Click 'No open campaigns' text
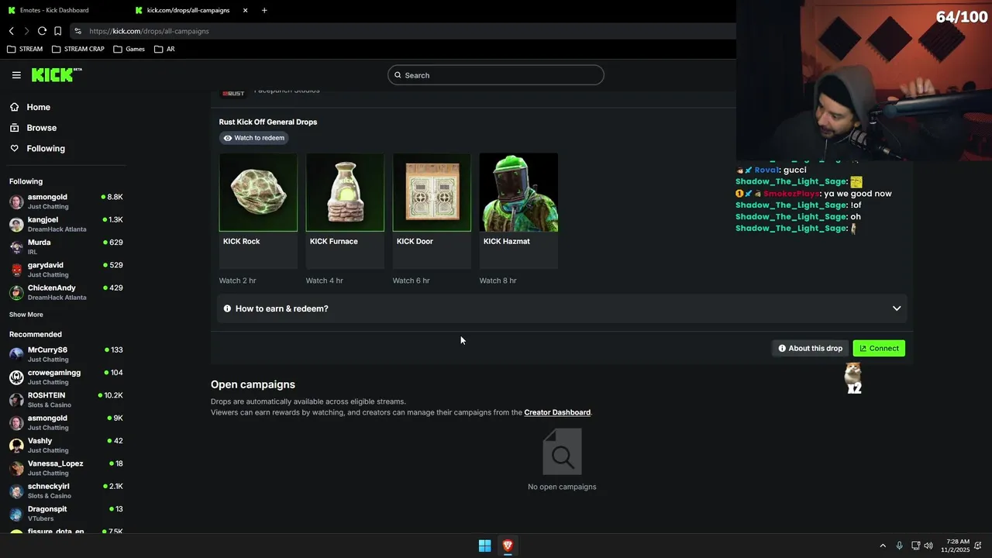This screenshot has width=992, height=558. 562,487
